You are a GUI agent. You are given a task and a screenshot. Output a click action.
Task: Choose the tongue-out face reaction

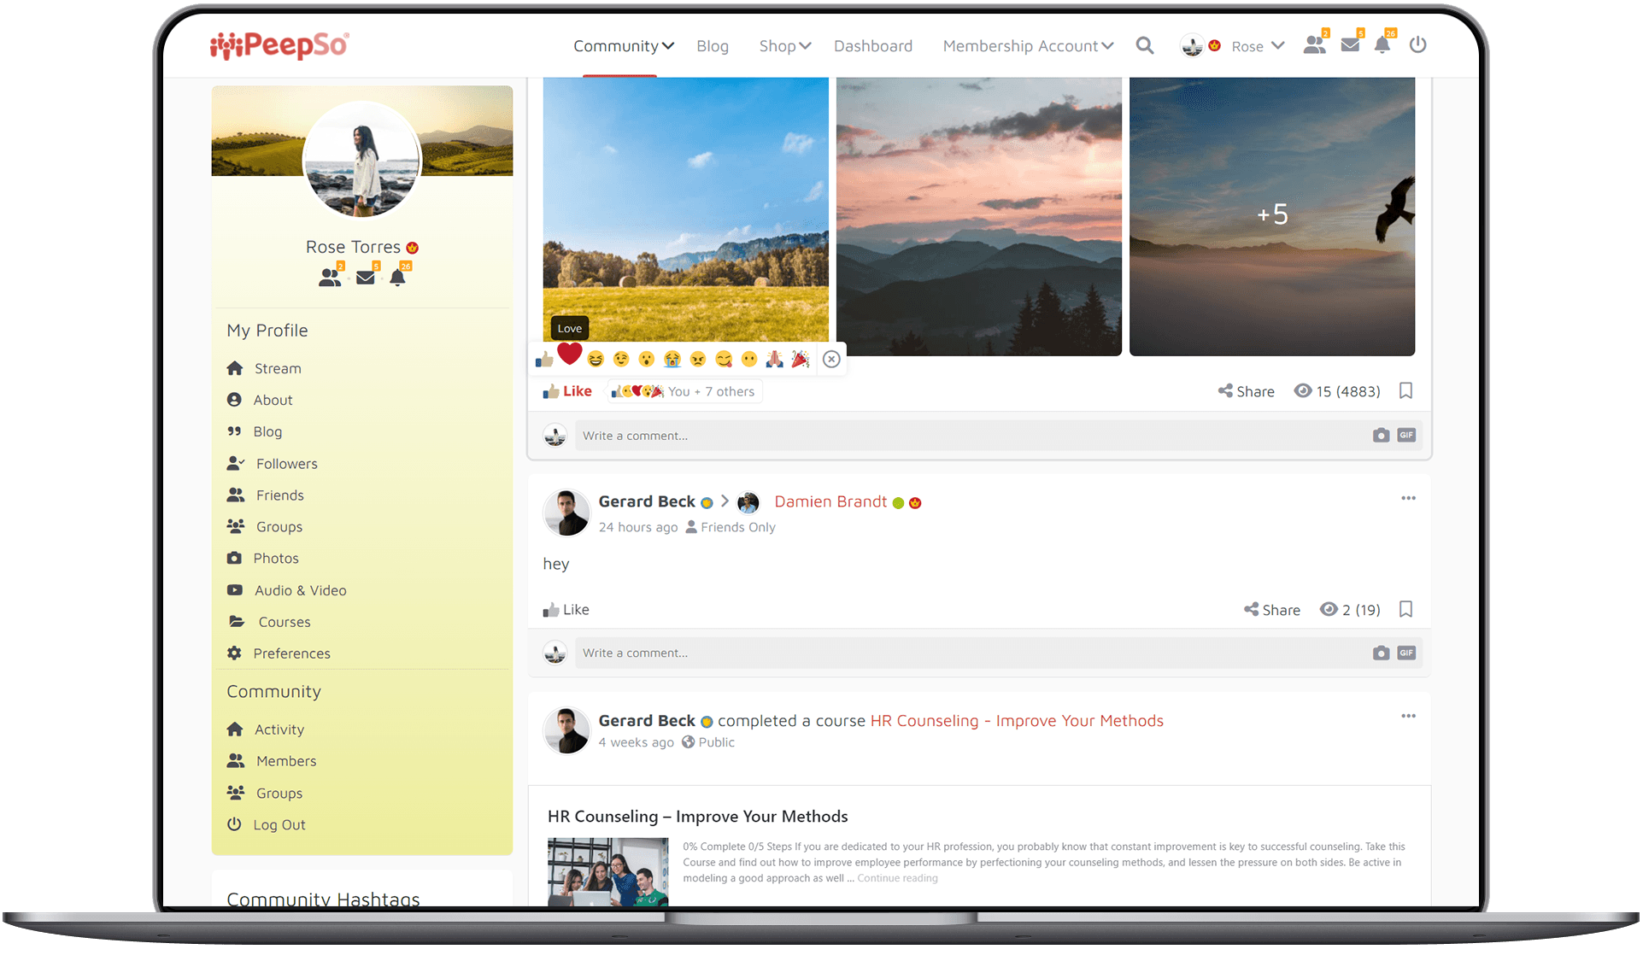click(724, 360)
